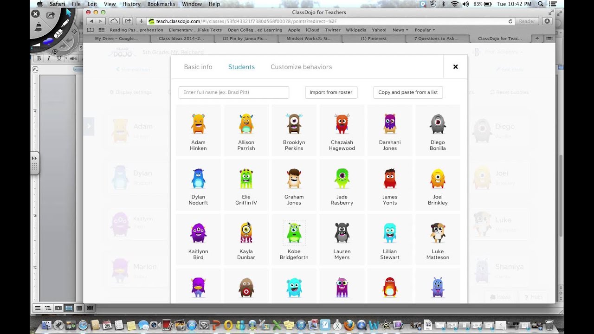Viewport: 594px width, 334px height.
Task: Select Jade Rasberry's green one-eyed avatar
Action: 342,178
